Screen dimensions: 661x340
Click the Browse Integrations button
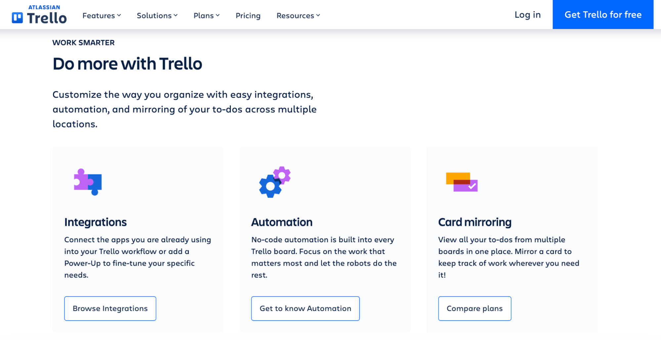(110, 308)
